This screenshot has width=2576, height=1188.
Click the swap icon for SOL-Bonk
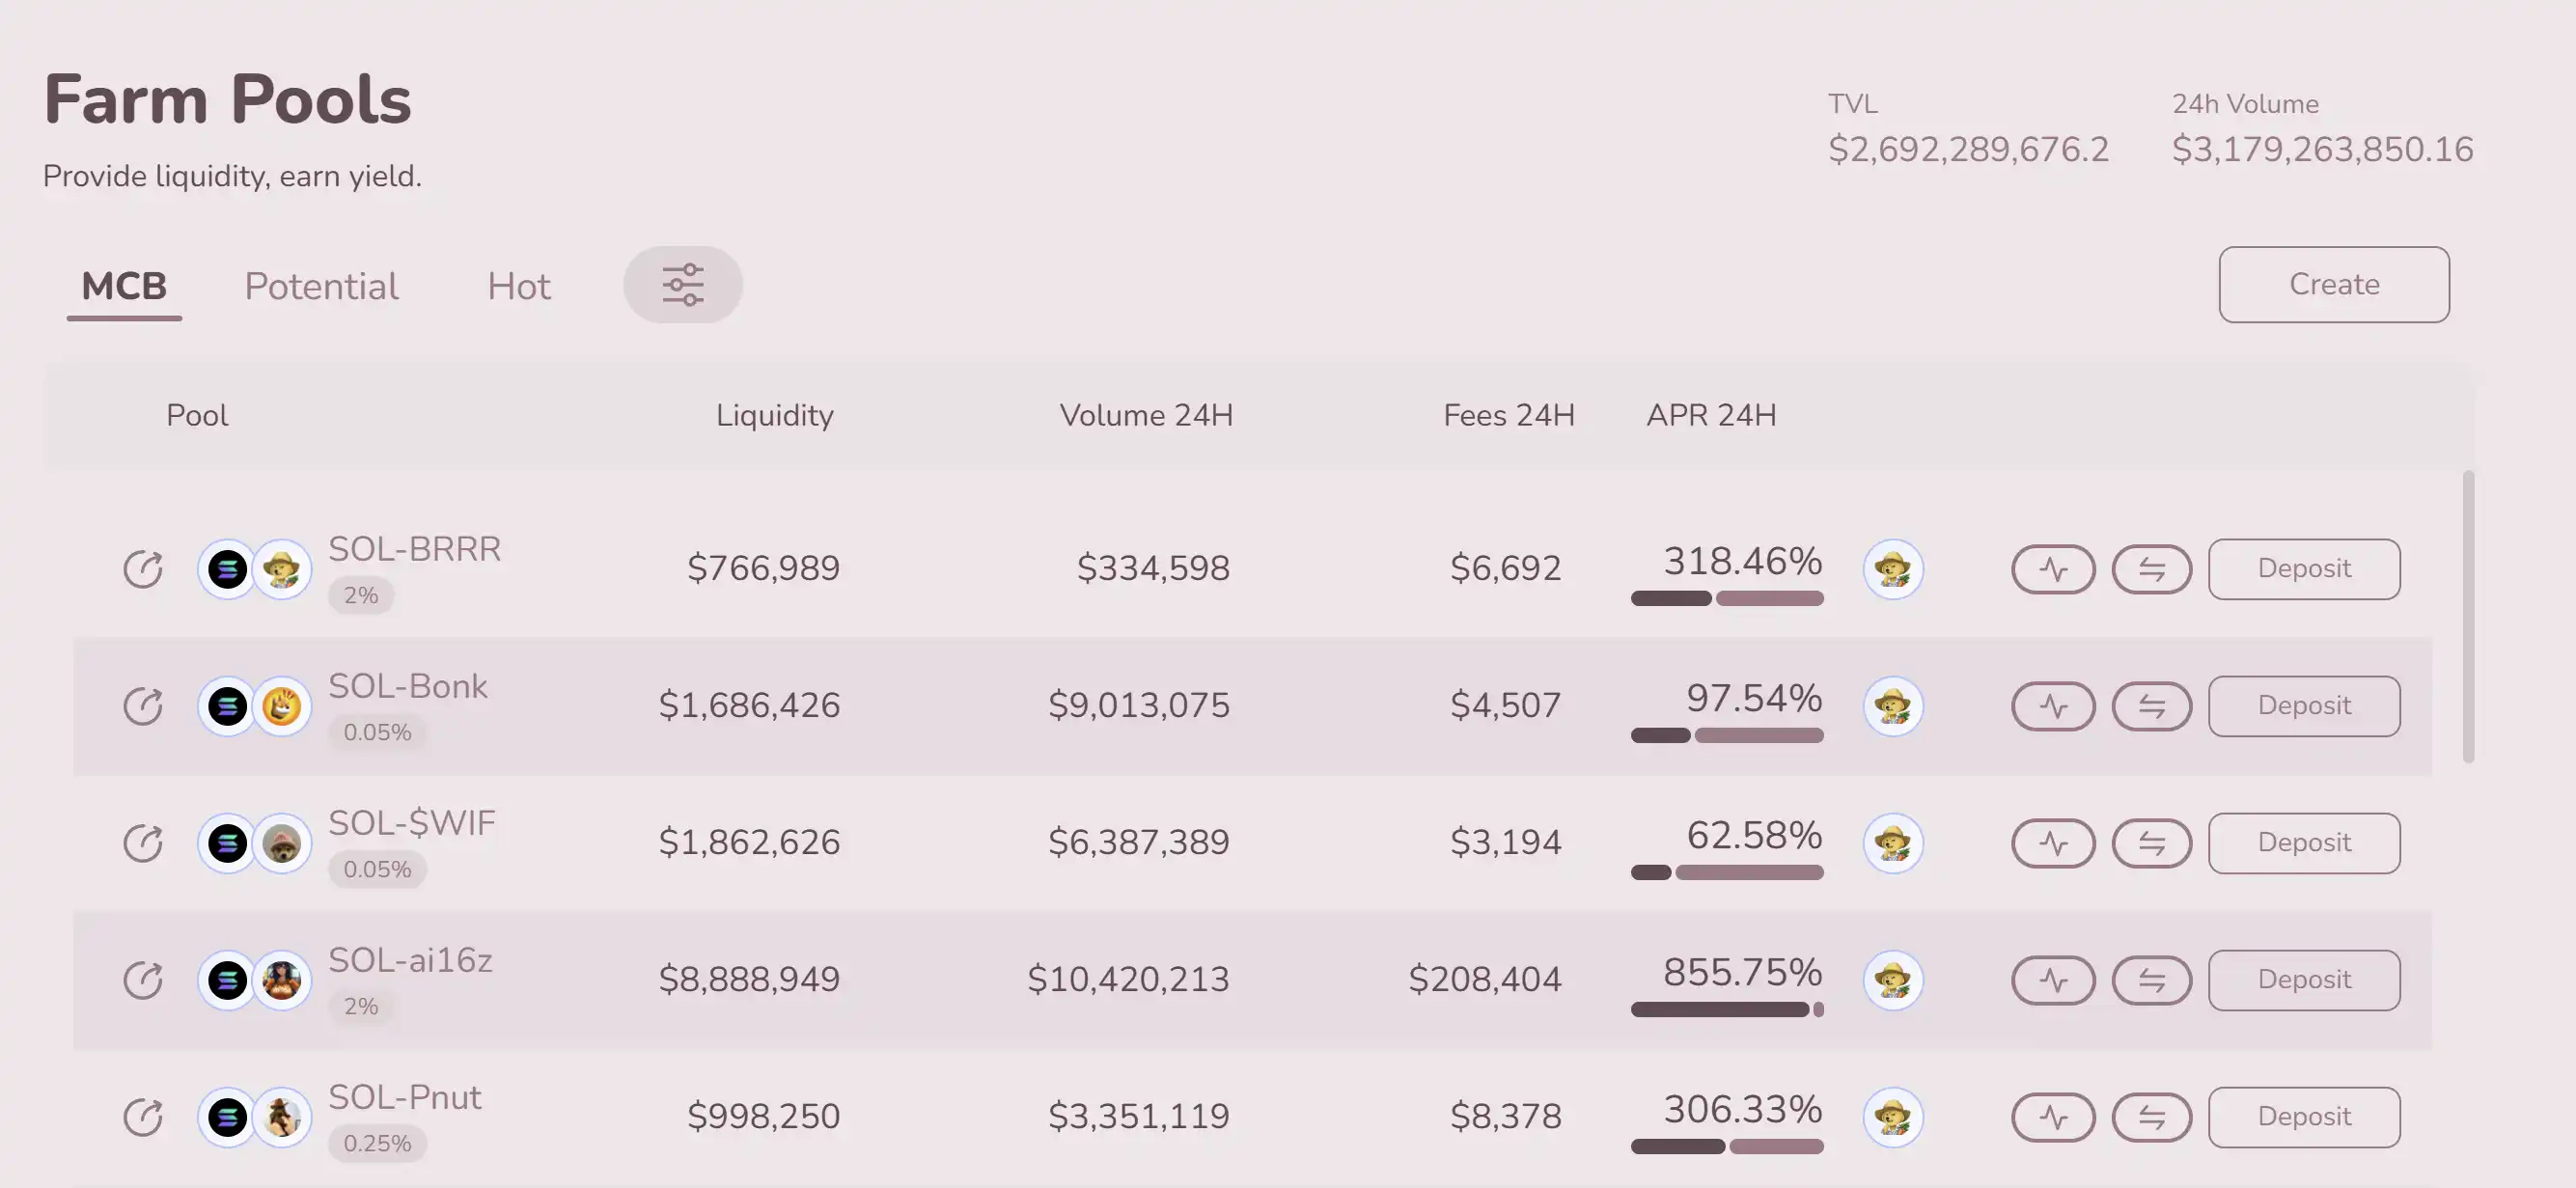[x=2151, y=706]
